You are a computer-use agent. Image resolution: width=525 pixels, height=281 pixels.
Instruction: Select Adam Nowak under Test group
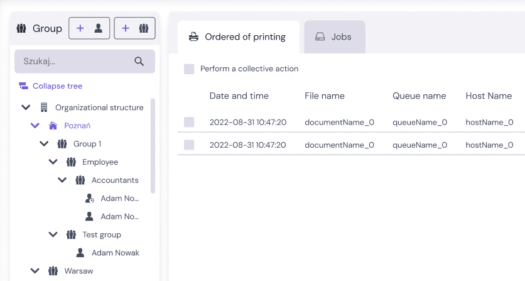click(116, 253)
